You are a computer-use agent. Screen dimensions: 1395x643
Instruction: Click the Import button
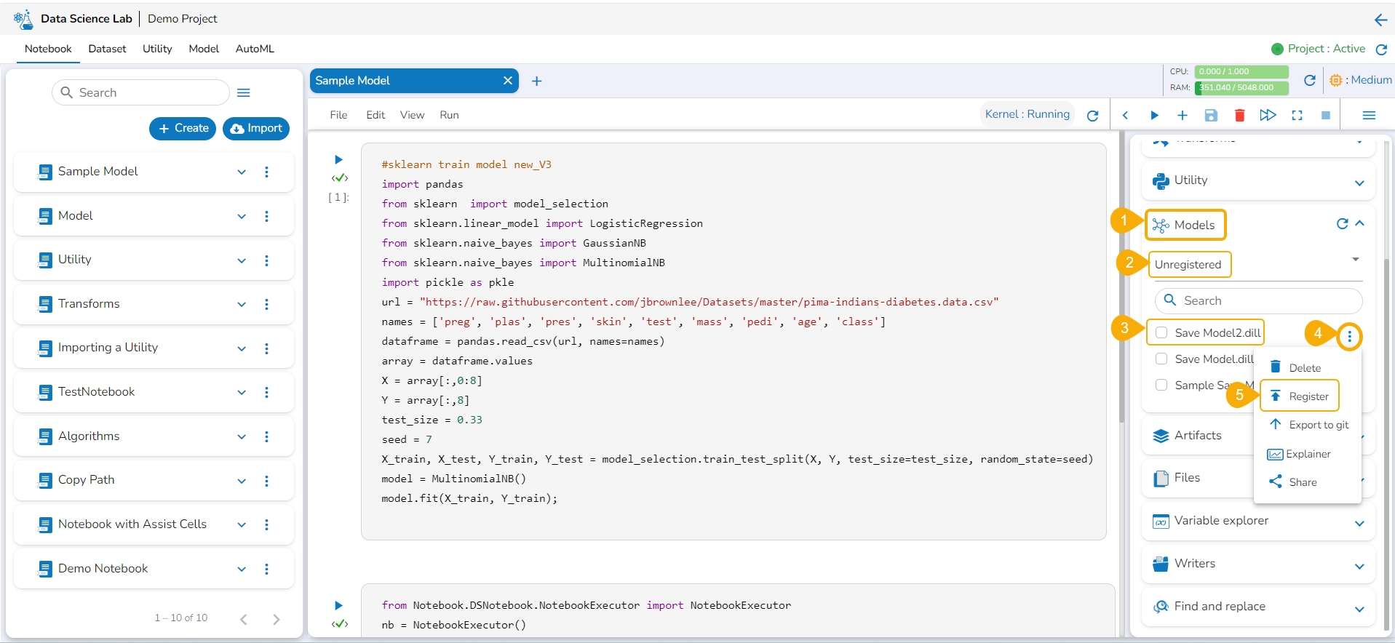(256, 128)
